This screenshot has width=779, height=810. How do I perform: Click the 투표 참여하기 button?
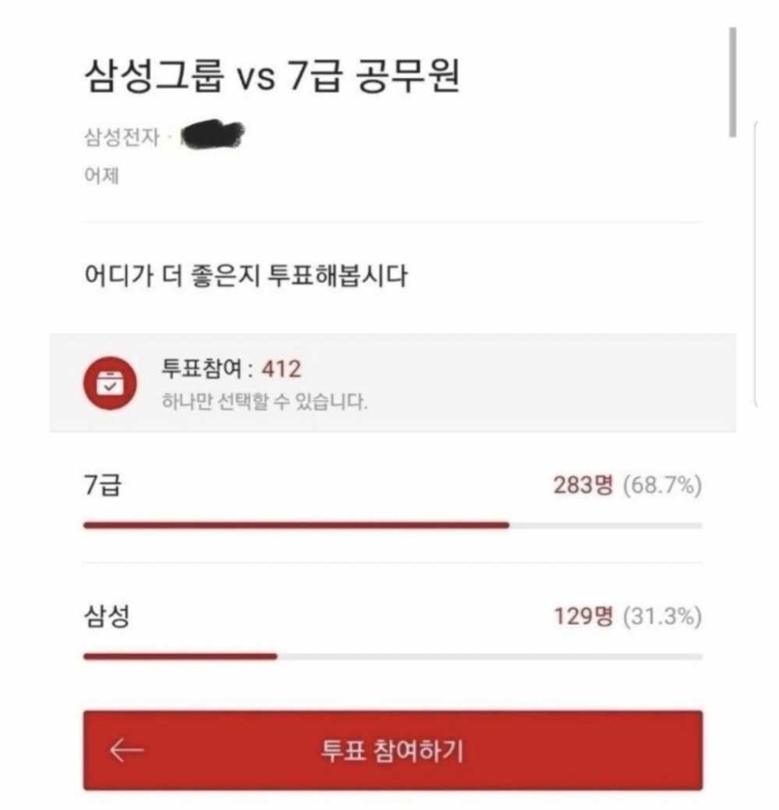[392, 750]
